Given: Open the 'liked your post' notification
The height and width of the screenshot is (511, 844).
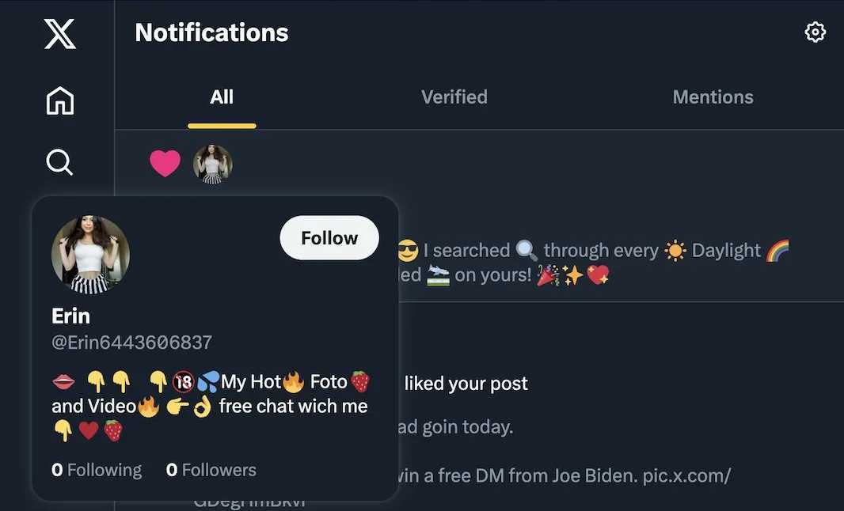Looking at the screenshot, I should coord(466,384).
